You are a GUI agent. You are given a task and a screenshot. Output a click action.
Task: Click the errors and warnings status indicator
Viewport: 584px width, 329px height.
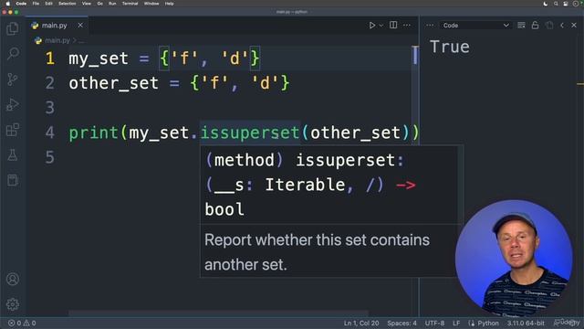coord(22,323)
